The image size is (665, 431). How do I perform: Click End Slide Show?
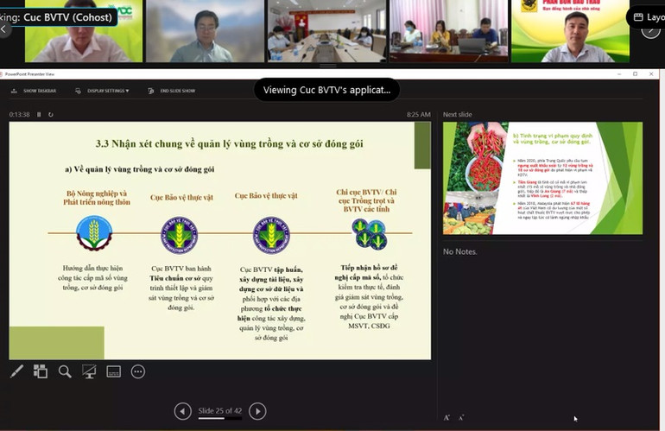click(x=171, y=91)
